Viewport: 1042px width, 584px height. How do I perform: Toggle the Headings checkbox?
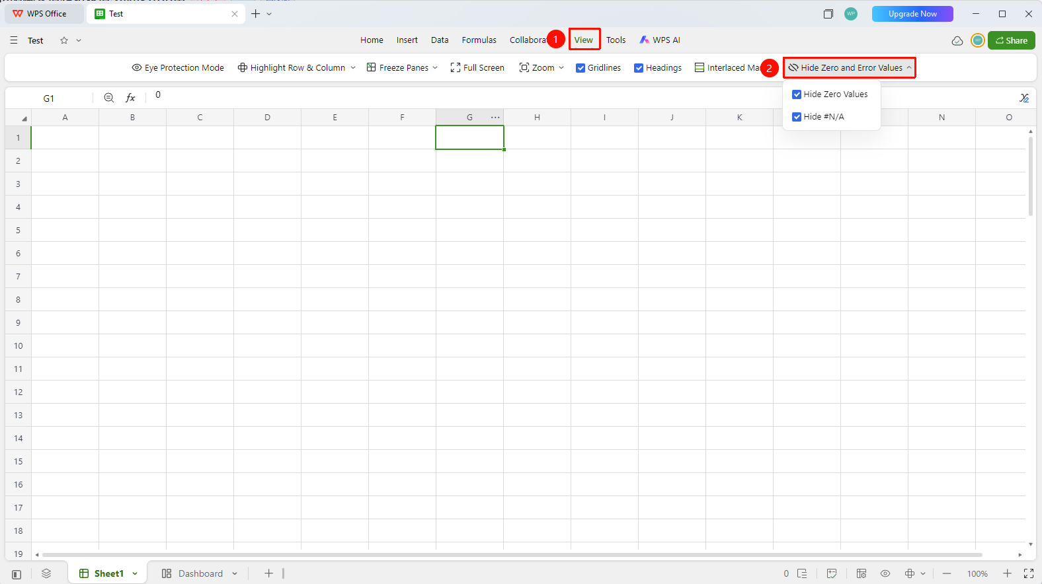pos(639,68)
